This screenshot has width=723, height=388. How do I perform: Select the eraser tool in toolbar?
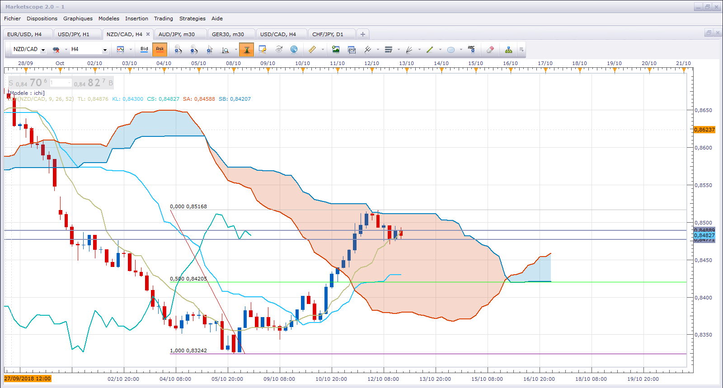coord(490,50)
